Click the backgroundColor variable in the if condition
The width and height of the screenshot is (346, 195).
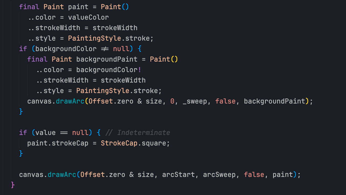tap(66, 49)
